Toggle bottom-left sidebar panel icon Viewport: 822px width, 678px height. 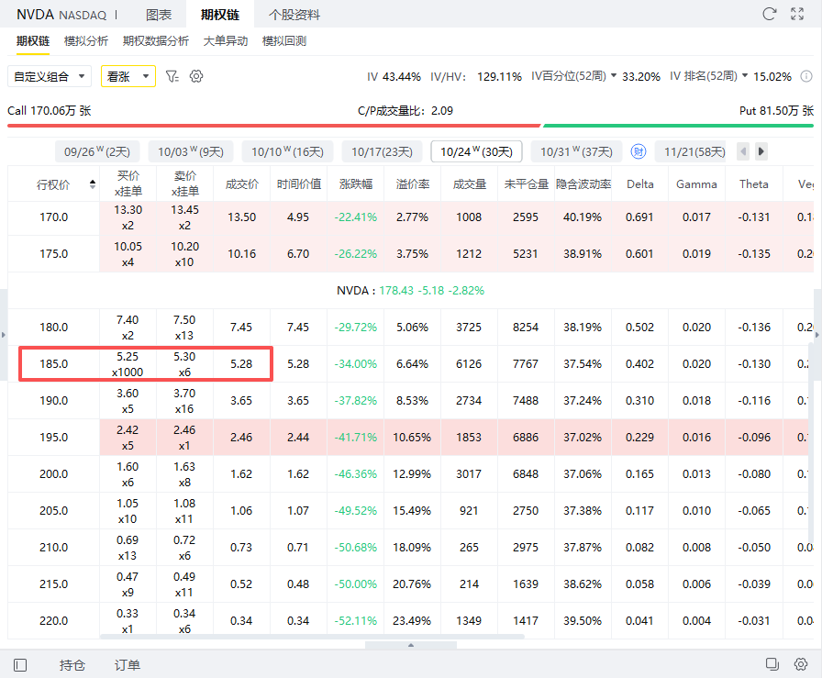click(x=20, y=665)
